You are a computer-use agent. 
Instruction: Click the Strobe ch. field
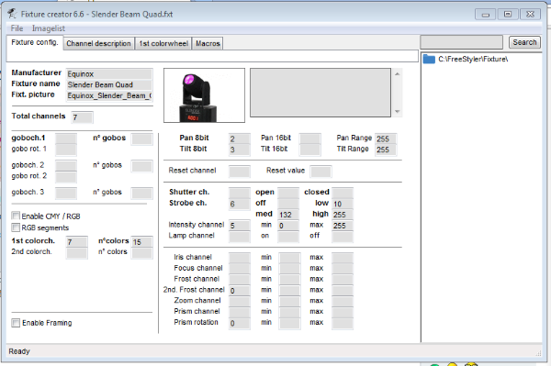240,204
